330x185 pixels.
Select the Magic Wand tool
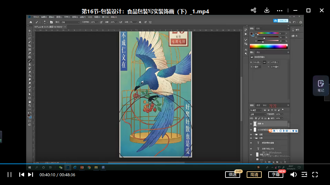(x=30, y=42)
